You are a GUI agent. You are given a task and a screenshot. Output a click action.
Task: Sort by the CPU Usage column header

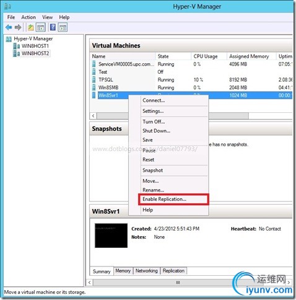pyautogui.click(x=209, y=56)
